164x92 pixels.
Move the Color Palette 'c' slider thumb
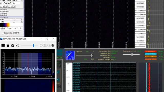[14, 21]
